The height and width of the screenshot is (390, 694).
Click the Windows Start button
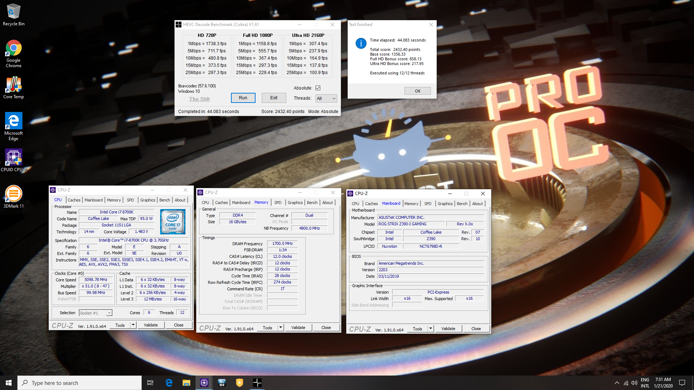pyautogui.click(x=9, y=383)
